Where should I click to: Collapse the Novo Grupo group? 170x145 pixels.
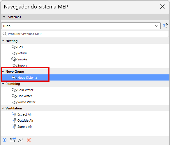pyautogui.click(x=3, y=71)
